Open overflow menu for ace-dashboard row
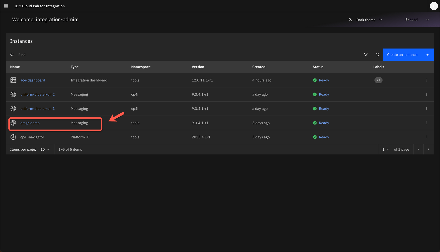Image resolution: width=440 pixels, height=252 pixels. tap(427, 80)
